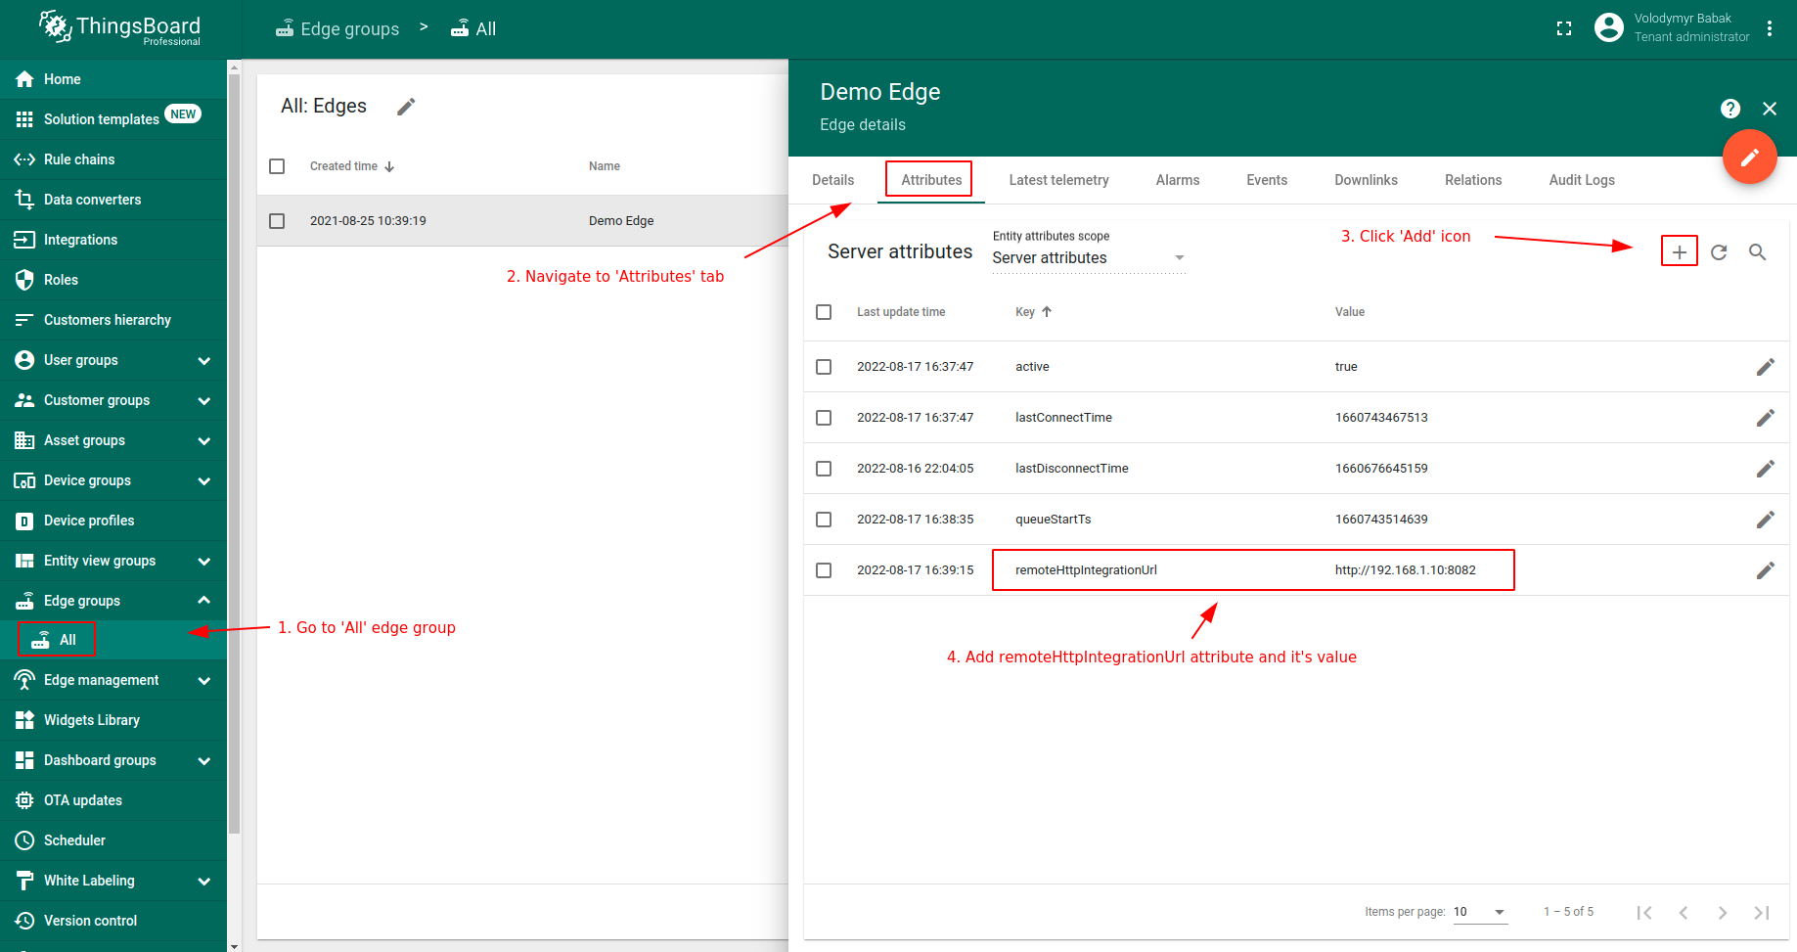
Task: Sort attributes by Key column
Action: [1033, 312]
